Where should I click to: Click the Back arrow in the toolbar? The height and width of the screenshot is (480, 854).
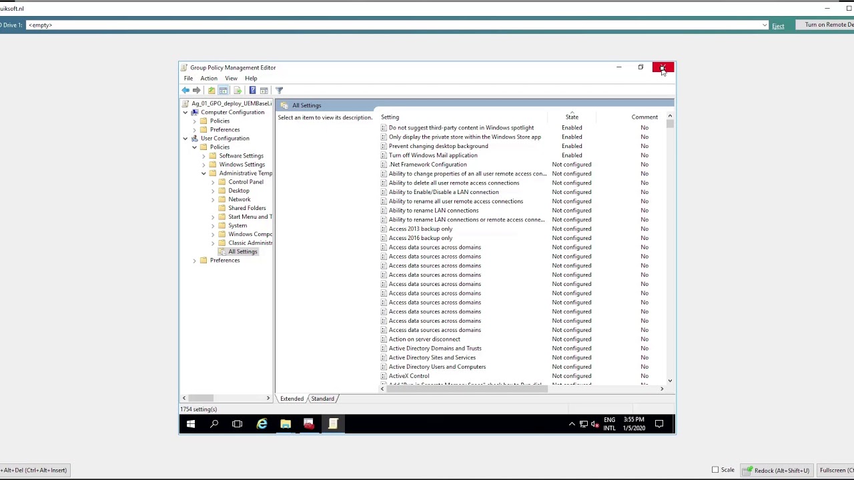pyautogui.click(x=185, y=90)
